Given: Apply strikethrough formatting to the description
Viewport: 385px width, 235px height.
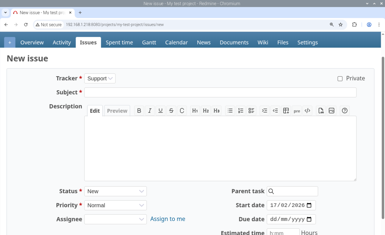Looking at the screenshot, I should tap(171, 110).
